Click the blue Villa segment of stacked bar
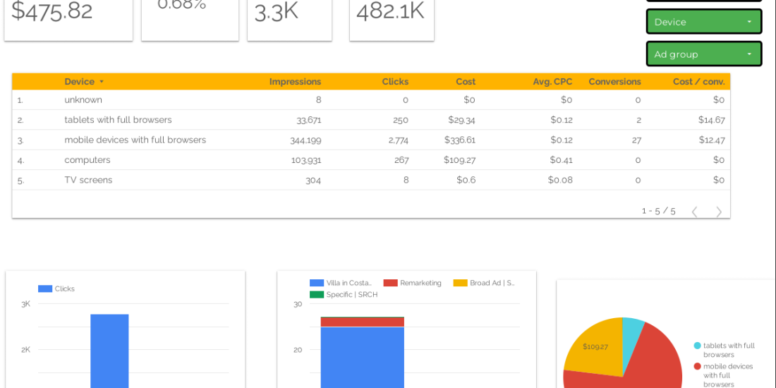The image size is (776, 388). tap(363, 358)
